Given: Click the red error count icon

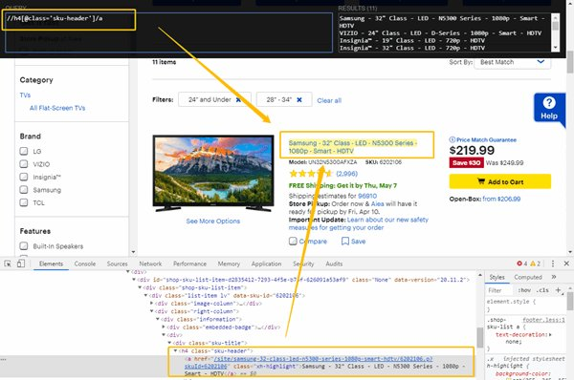Looking at the screenshot, I should click(519, 264).
